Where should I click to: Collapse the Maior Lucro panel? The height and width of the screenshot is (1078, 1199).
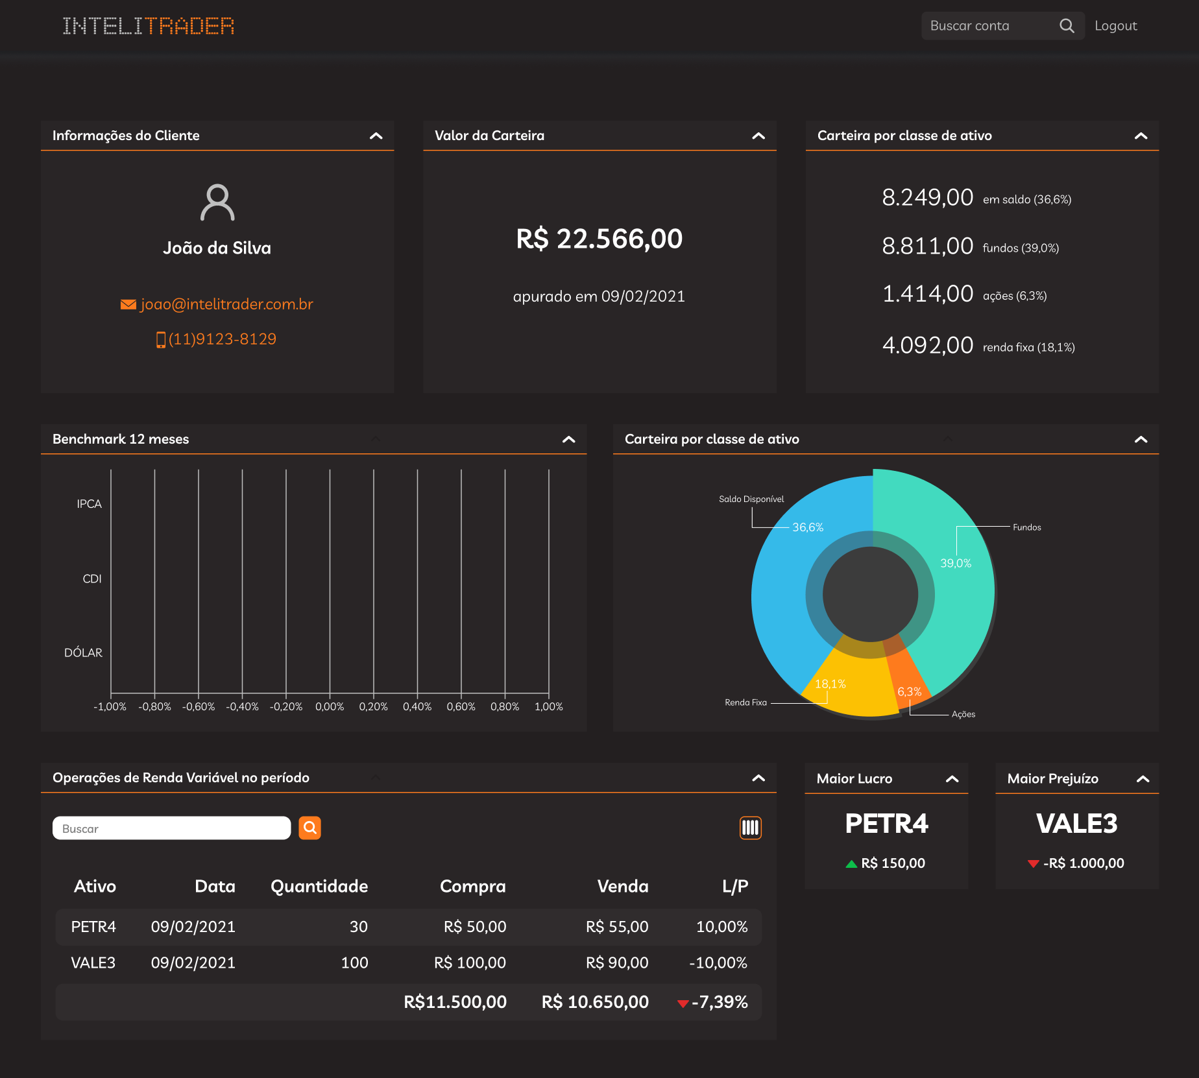pos(952,779)
